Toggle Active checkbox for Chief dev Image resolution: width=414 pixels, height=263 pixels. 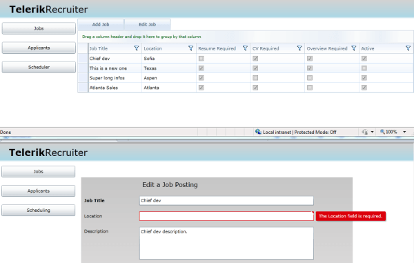(x=364, y=59)
